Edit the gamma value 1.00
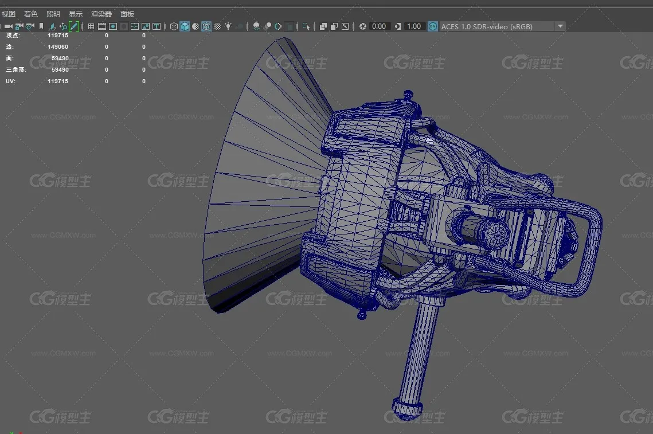Viewport: 653px width, 434px height. coord(415,26)
